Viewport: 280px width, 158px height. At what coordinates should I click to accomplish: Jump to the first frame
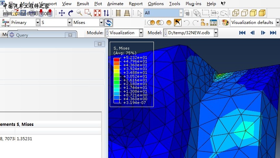[x=242, y=33]
